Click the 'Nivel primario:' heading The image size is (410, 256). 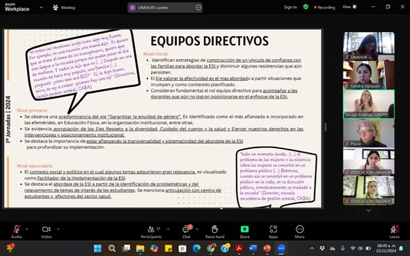click(x=33, y=111)
